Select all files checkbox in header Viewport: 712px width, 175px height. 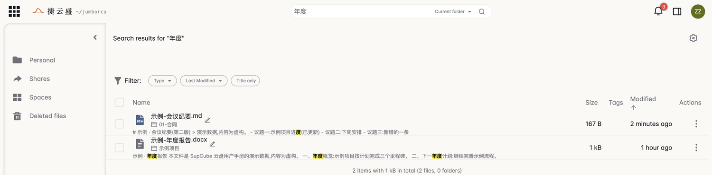[119, 103]
